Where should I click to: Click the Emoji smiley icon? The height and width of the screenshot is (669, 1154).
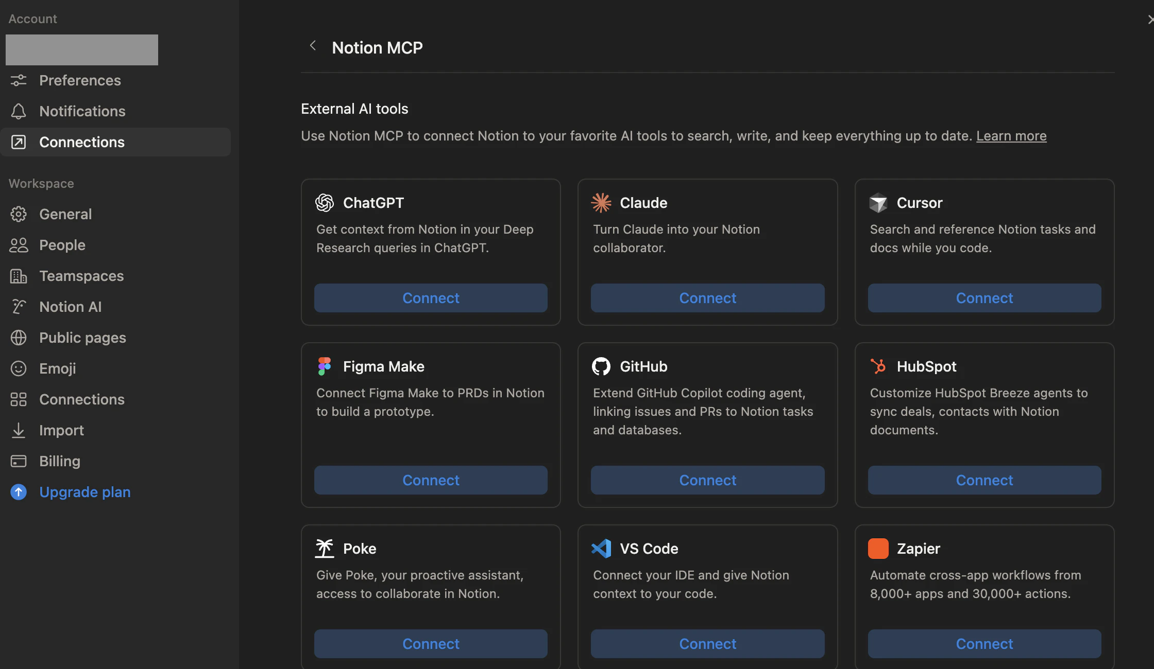[19, 368]
